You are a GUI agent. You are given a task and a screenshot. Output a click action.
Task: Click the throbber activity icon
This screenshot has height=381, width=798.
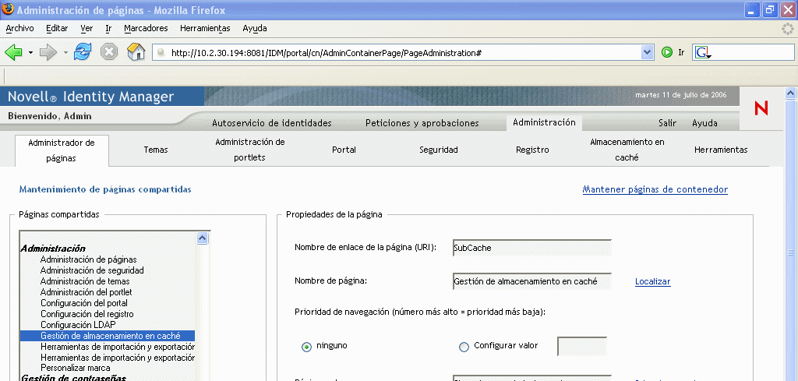[x=787, y=29]
